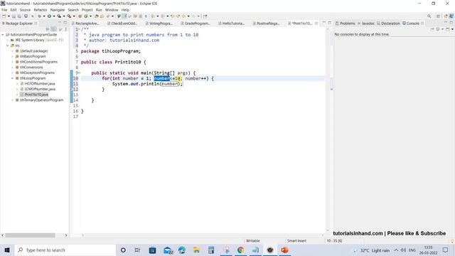Viewport: 455px width, 256px height.
Task: Click the New Java Package toolbar icon
Action: coord(80,16)
